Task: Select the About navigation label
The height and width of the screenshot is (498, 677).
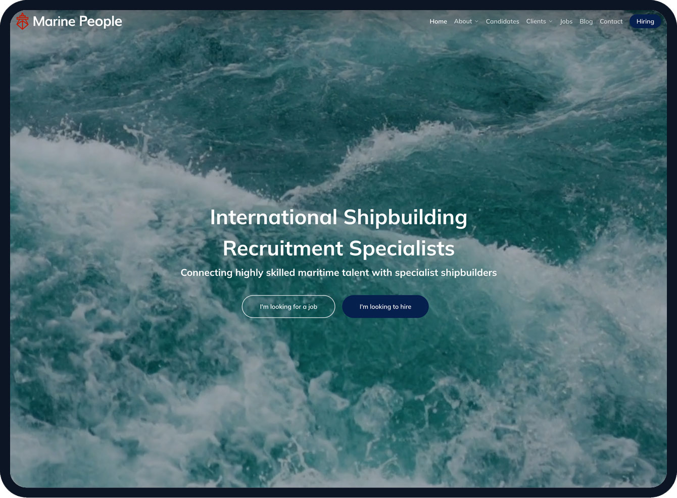Action: pos(463,21)
